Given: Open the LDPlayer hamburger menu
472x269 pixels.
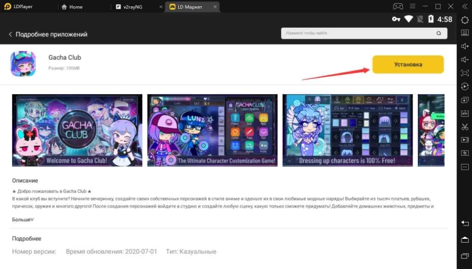Looking at the screenshot, I should (x=413, y=6).
